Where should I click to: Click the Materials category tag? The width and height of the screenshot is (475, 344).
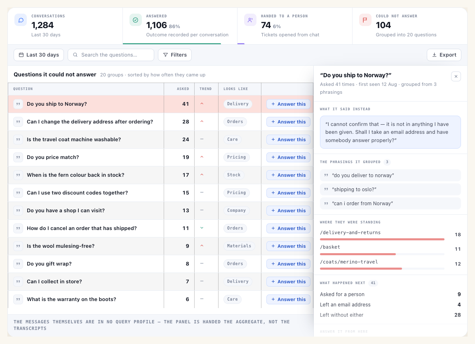tap(239, 246)
